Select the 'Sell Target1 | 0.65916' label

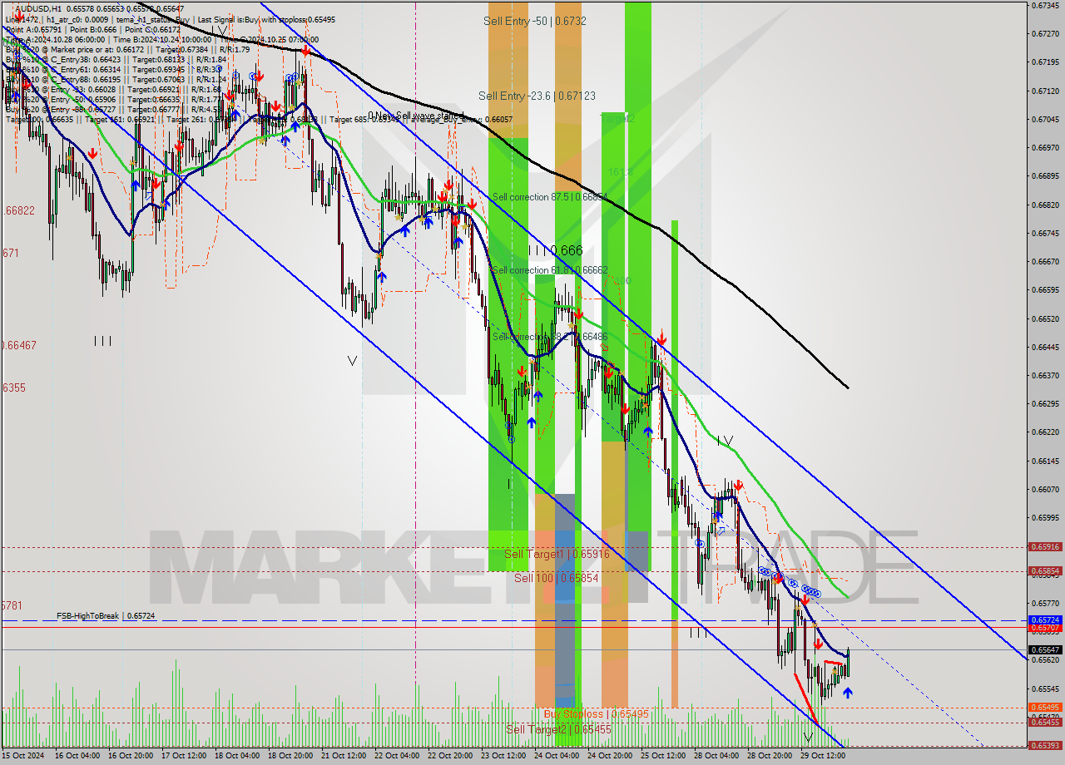pyautogui.click(x=557, y=554)
